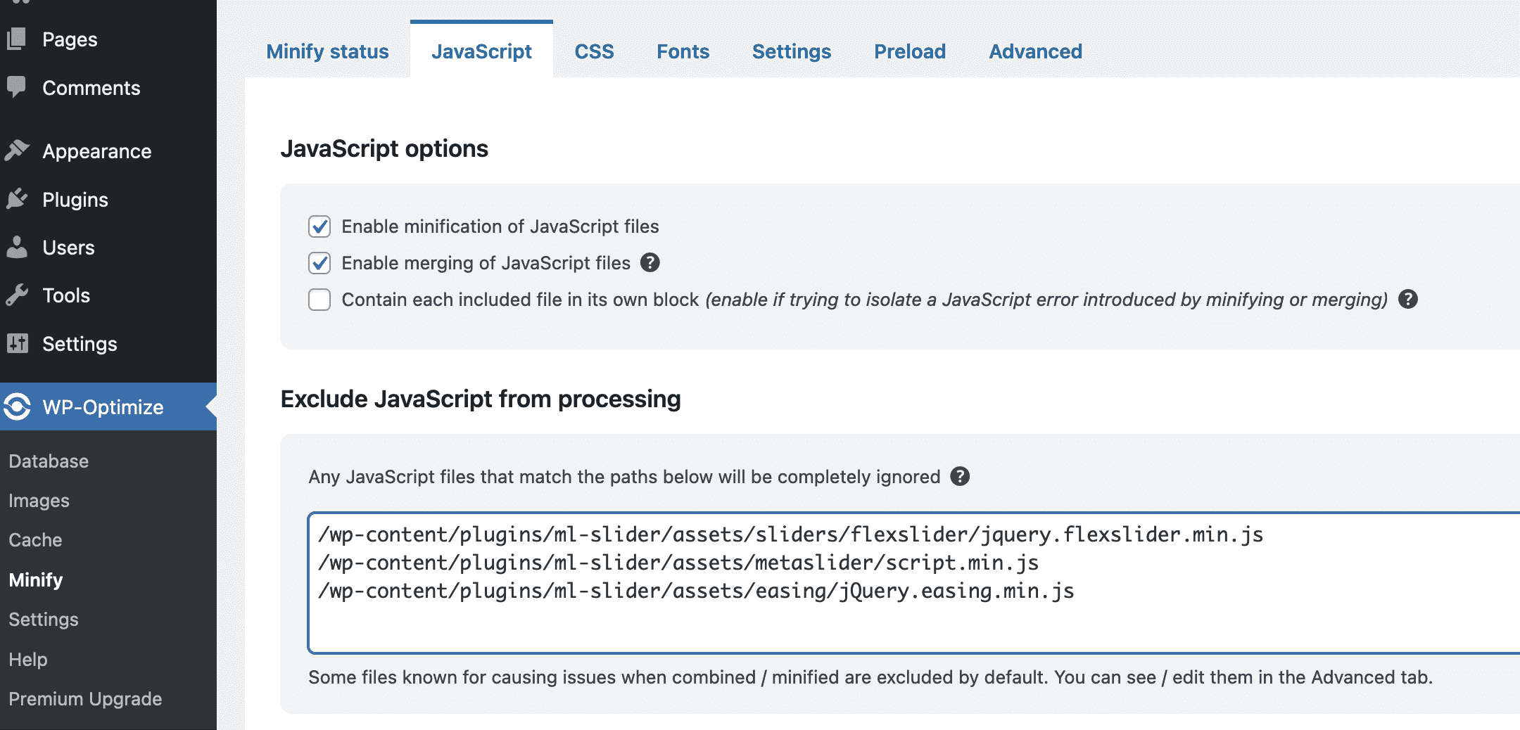This screenshot has width=1520, height=730.
Task: Open the Minify status tab
Action: [327, 51]
